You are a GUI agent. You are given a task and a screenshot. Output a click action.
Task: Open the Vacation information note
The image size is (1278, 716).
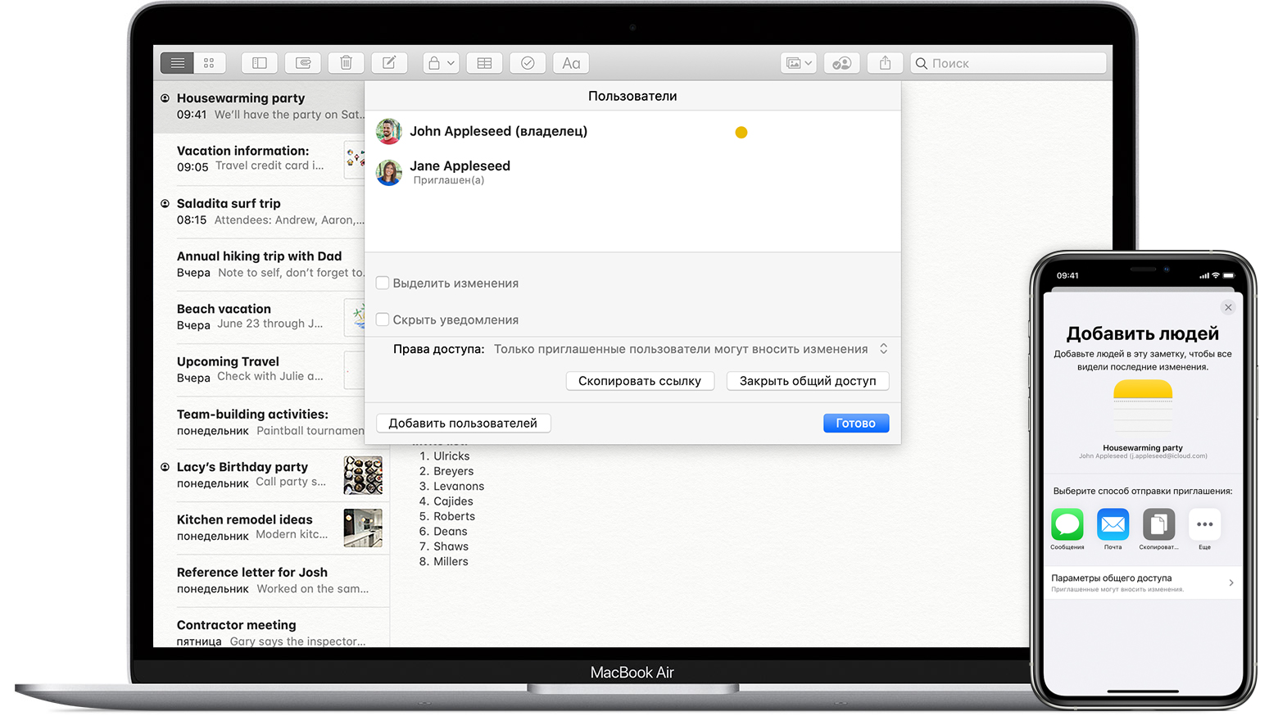coord(260,159)
